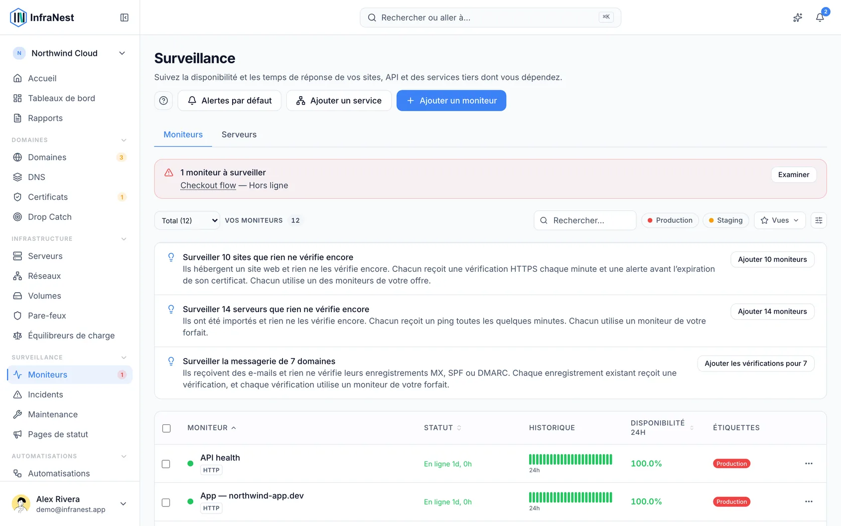Switch to the Serveurs tab

(239, 135)
